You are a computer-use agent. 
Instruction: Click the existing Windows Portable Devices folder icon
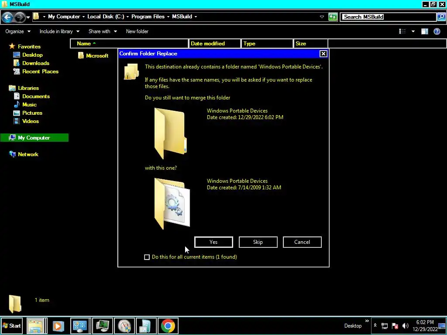click(171, 133)
